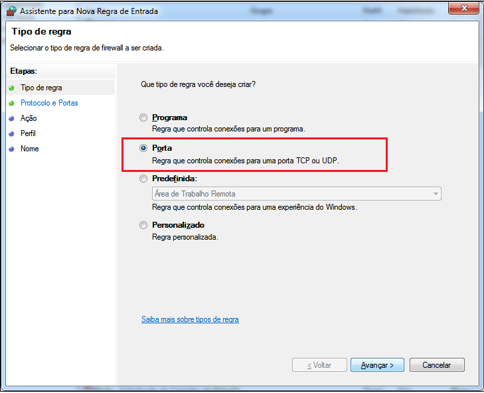Click the Nome step in Etapas

point(30,149)
